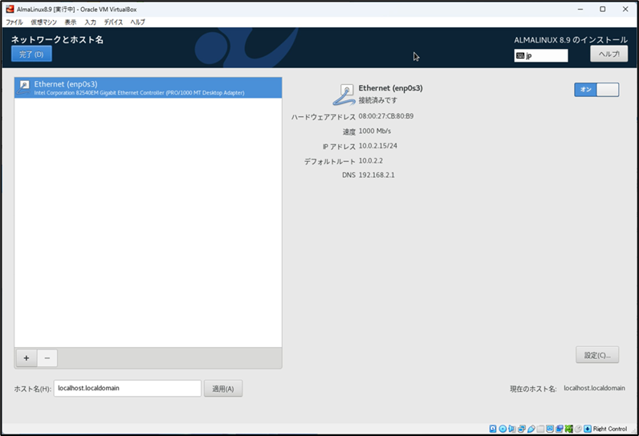
Task: Open the 表示 menu
Action: tap(71, 22)
